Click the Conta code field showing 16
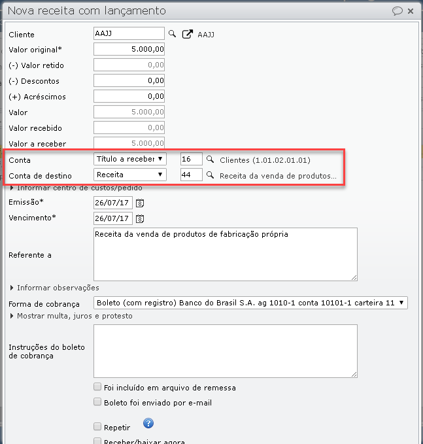423x444 pixels. point(192,159)
